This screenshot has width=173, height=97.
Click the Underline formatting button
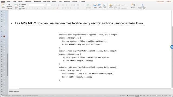click(35, 8)
